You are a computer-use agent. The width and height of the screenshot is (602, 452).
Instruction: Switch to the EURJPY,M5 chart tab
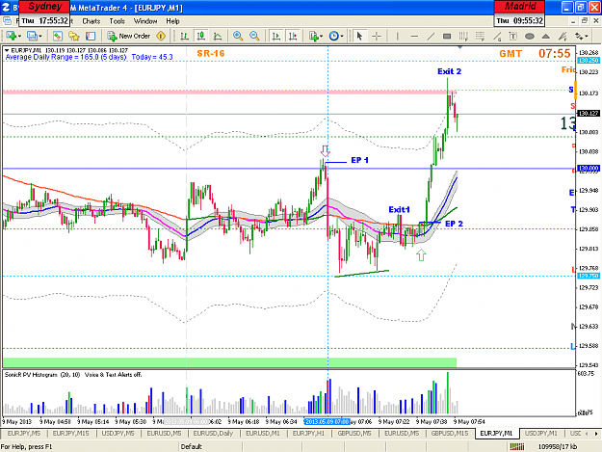pyautogui.click(x=24, y=433)
